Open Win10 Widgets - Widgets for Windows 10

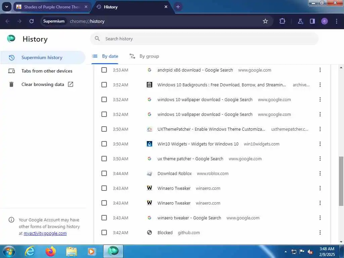(x=198, y=144)
